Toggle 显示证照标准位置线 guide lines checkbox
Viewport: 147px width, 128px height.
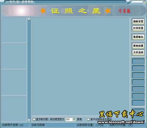click(88, 119)
